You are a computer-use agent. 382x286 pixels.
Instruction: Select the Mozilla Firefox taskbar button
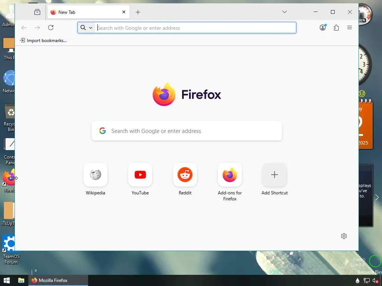point(58,280)
